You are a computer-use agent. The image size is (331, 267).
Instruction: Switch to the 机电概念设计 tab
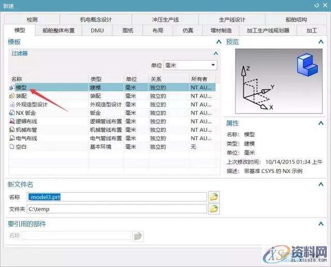pos(96,20)
